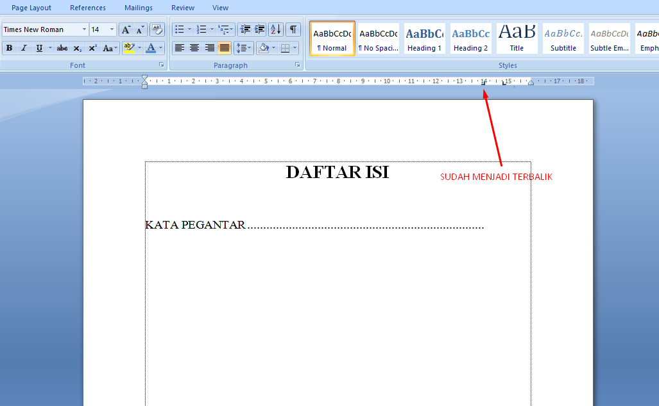The image size is (659, 406).
Task: Apply the Subtle Emphasis style
Action: pyautogui.click(x=610, y=38)
